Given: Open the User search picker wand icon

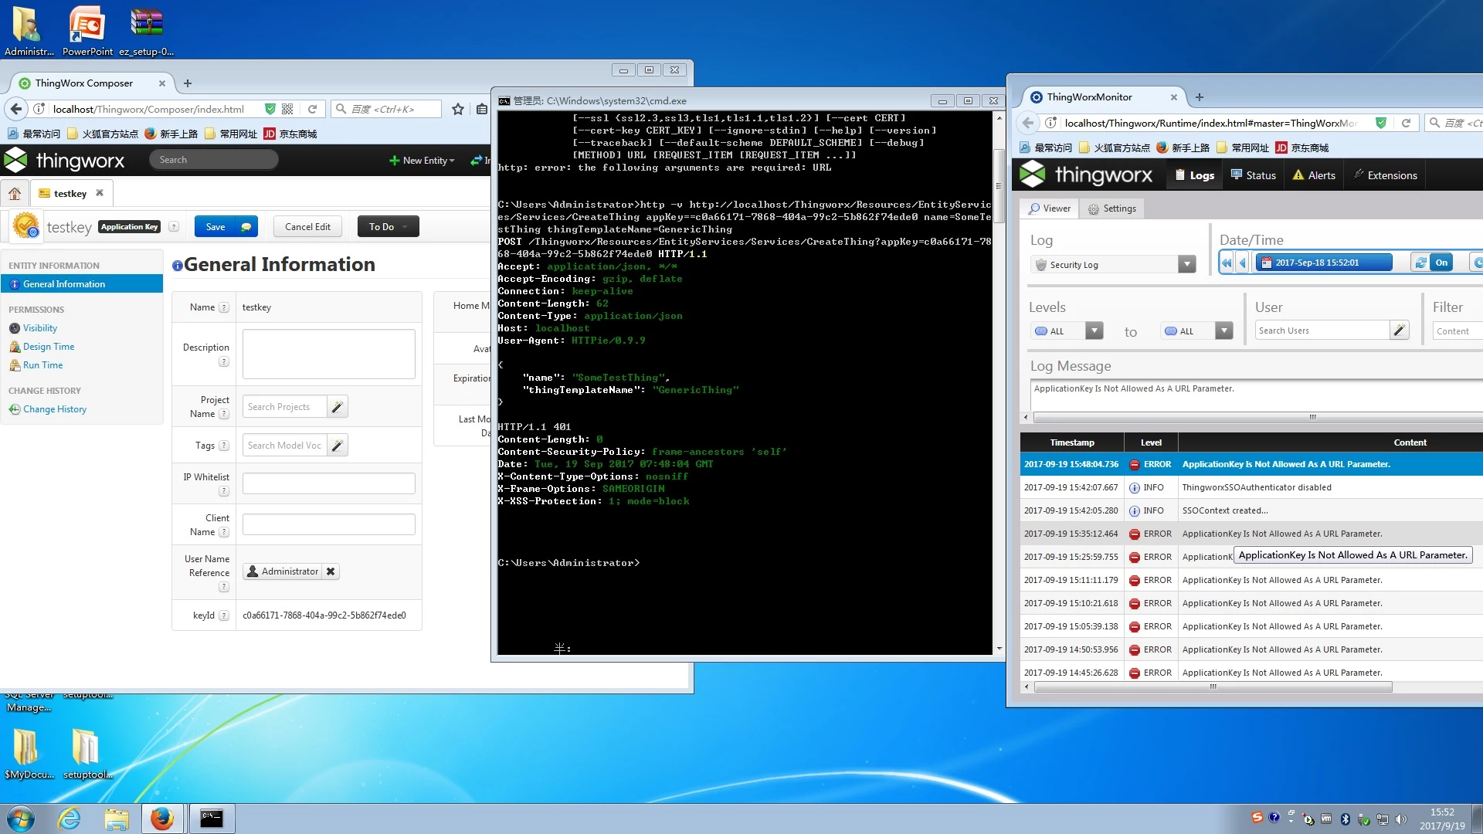Looking at the screenshot, I should (x=1399, y=331).
